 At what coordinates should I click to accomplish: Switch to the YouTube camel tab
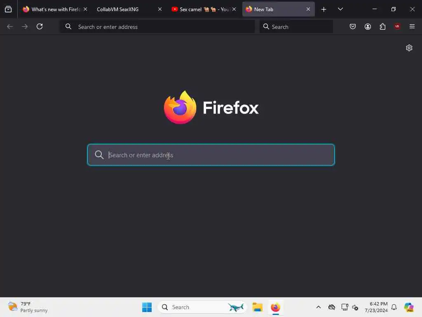click(204, 9)
